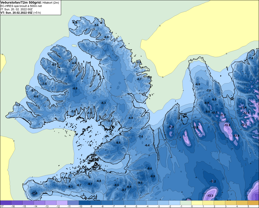Click the -10.7 temperature label on map
This screenshot has height=208, width=259.
214,113
